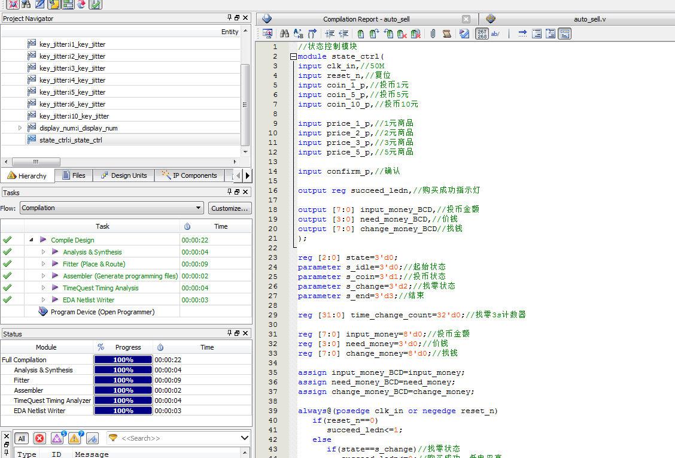The width and height of the screenshot is (675, 458).
Task: Open the Flow Compilation dropdown
Action: (x=111, y=208)
